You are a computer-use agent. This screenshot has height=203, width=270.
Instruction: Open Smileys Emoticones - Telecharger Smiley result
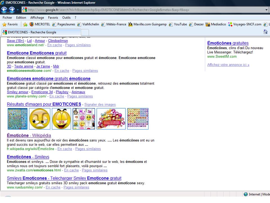64,178
